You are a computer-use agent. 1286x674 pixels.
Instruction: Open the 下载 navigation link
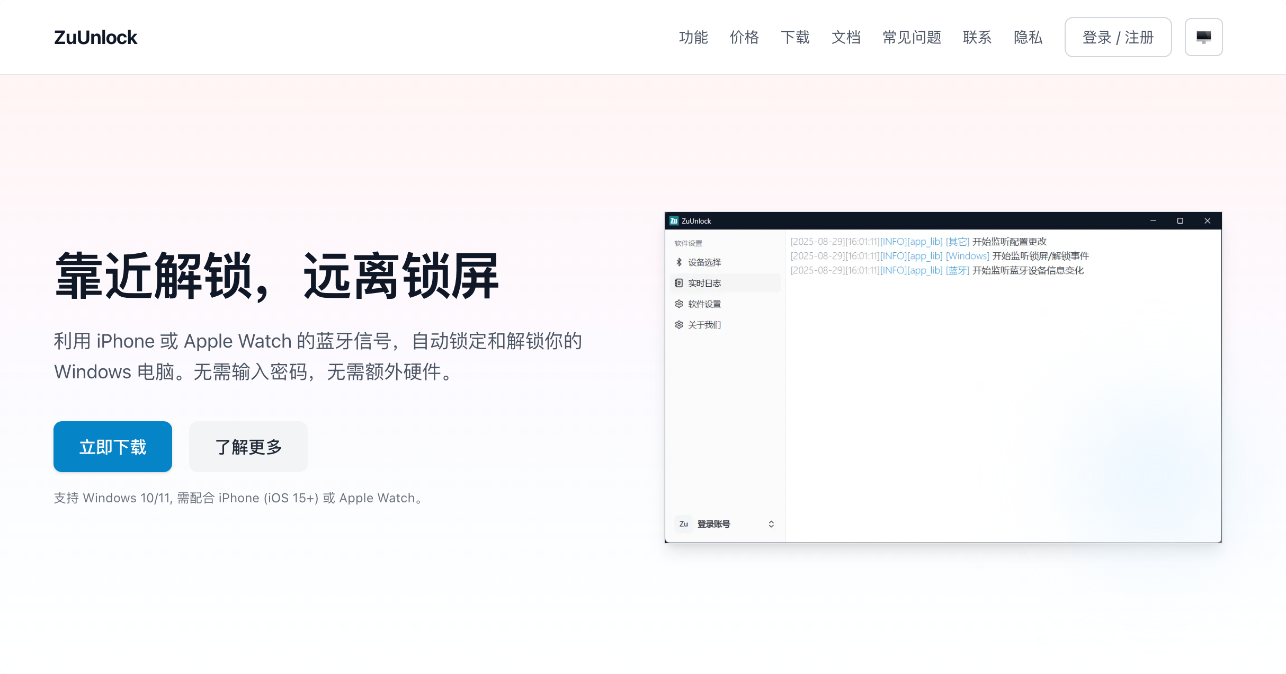[795, 37]
